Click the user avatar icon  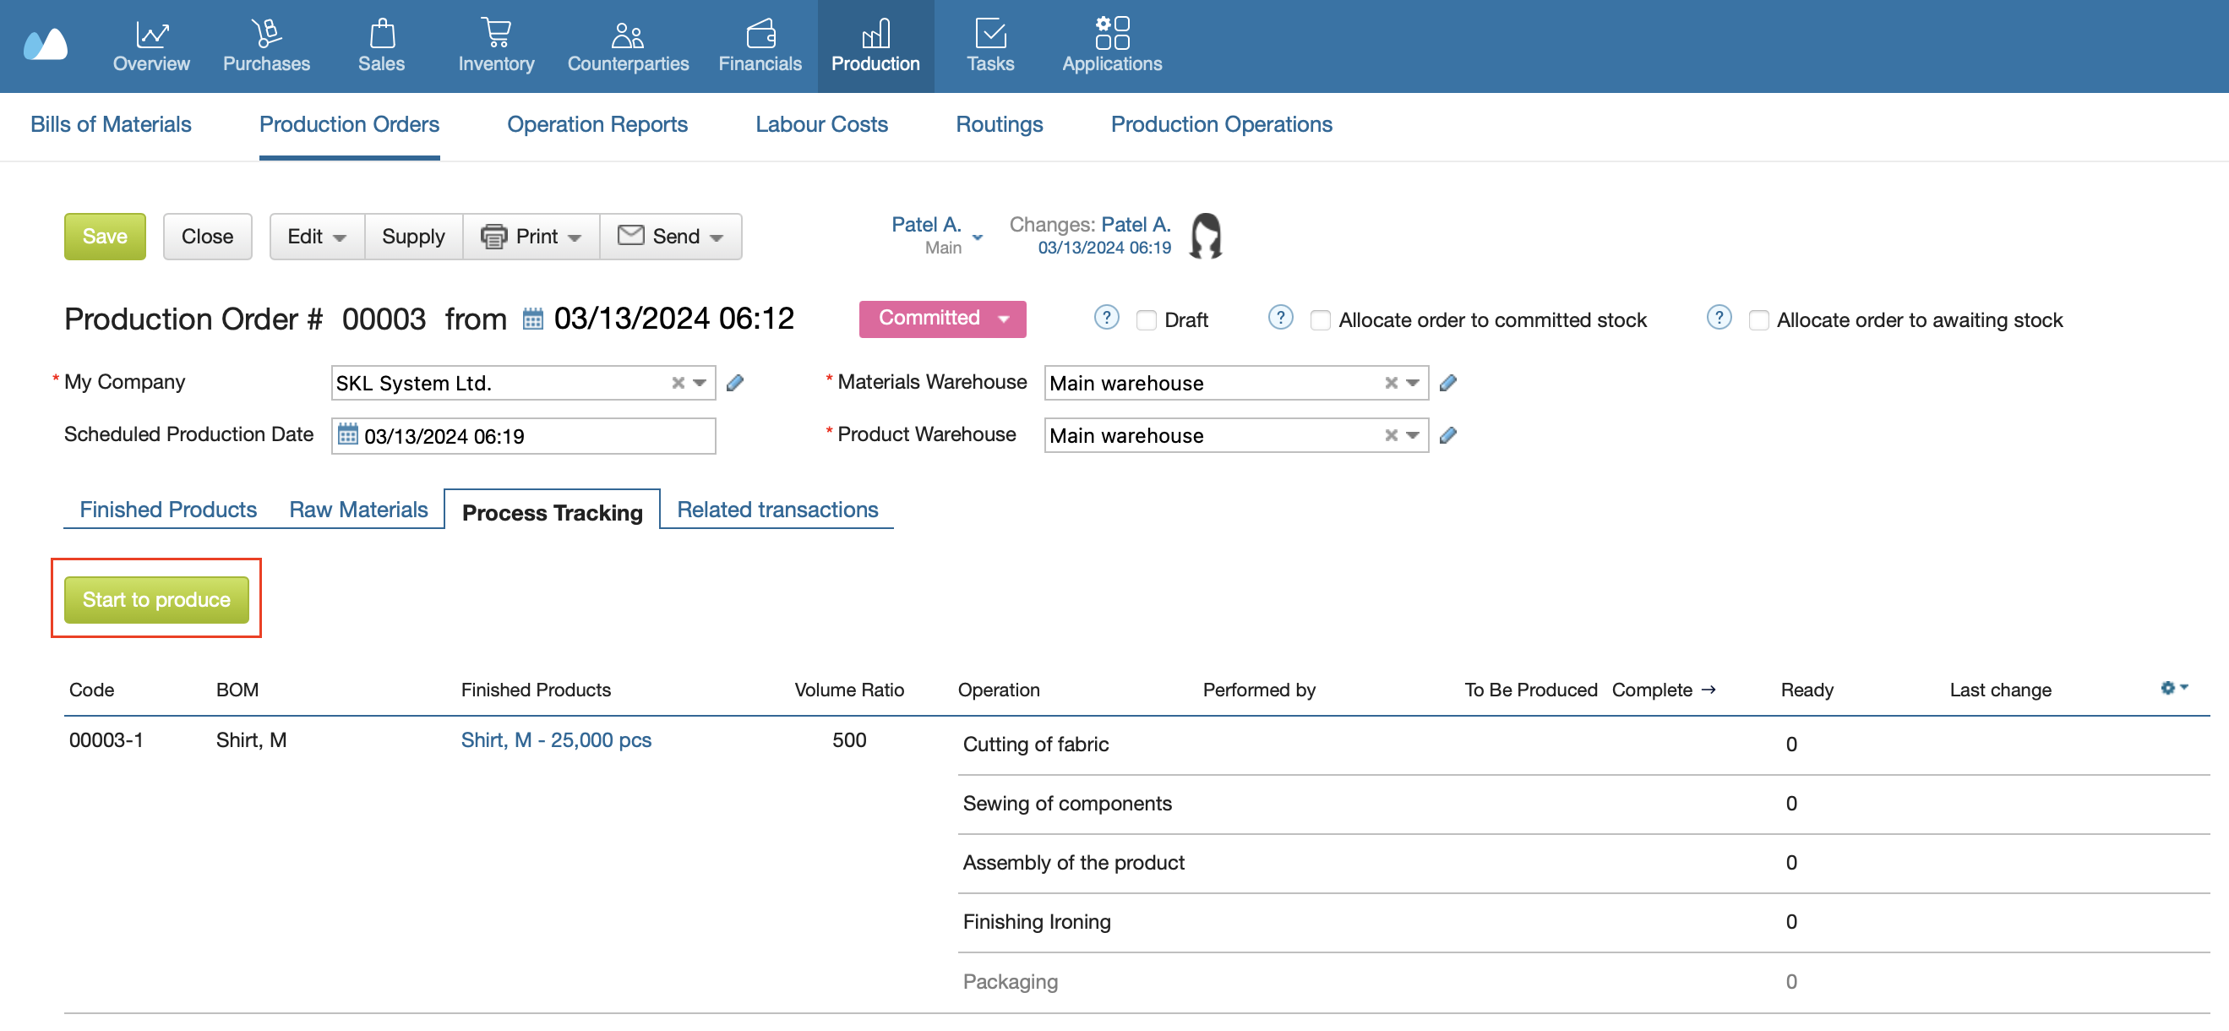1206,236
